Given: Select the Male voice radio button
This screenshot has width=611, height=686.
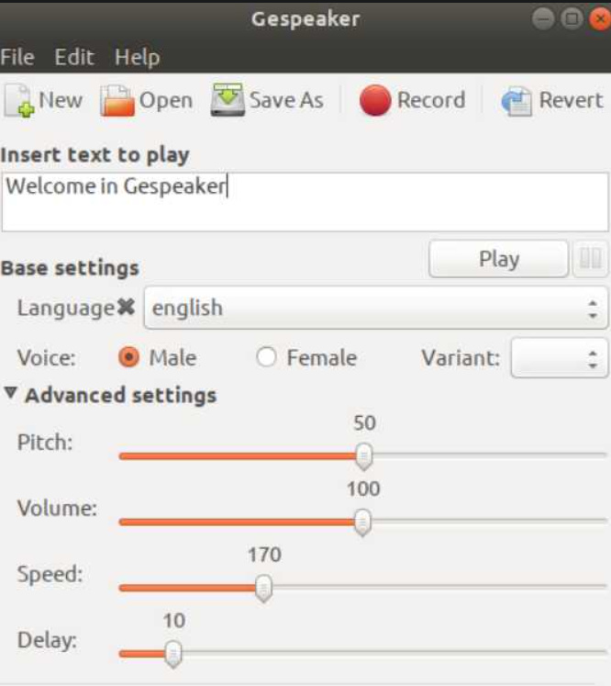Looking at the screenshot, I should (x=129, y=357).
